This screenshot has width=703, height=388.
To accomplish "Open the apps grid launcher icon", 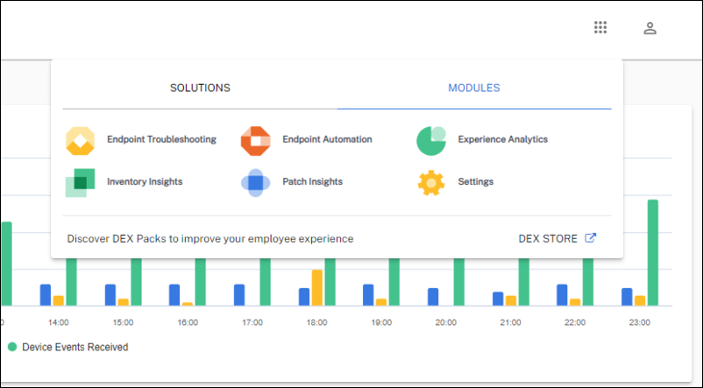I will tap(600, 28).
